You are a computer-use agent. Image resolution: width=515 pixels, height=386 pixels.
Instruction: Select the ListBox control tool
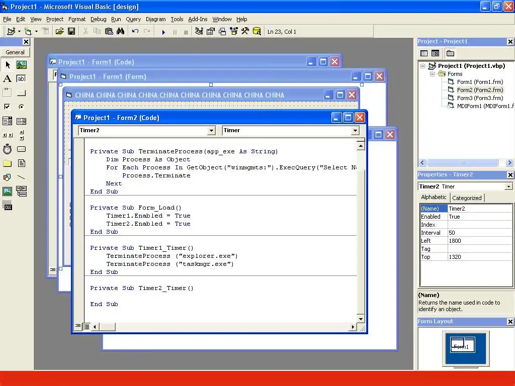click(22, 121)
